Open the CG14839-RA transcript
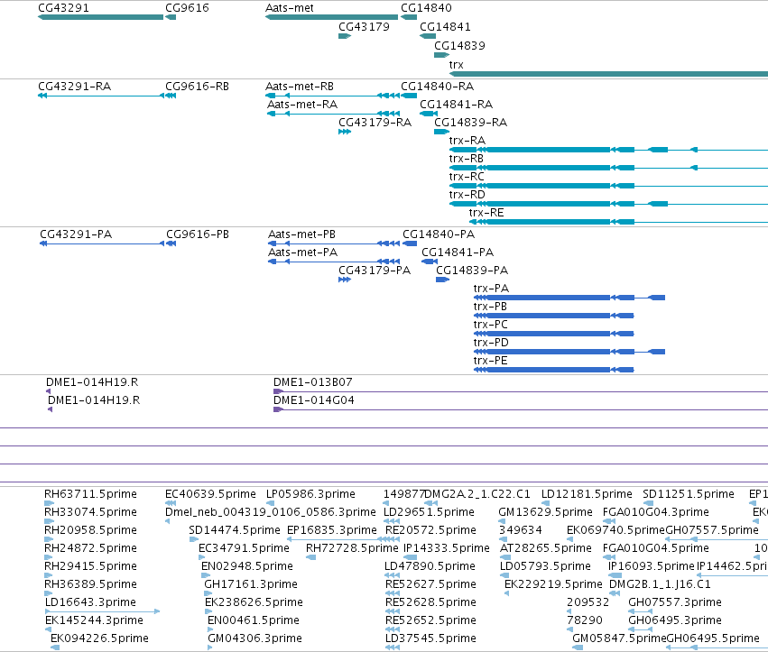Viewport: 768px width, 652px height. [442, 132]
